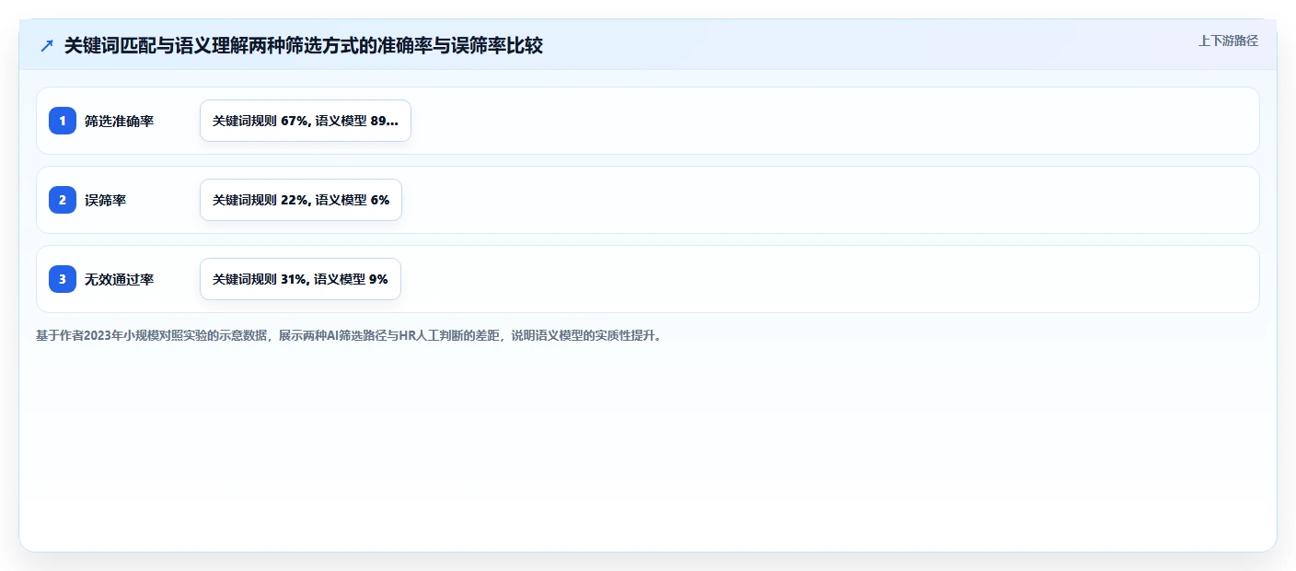This screenshot has width=1296, height=571.
Task: Click the arrow icon beside the title
Action: tap(47, 46)
